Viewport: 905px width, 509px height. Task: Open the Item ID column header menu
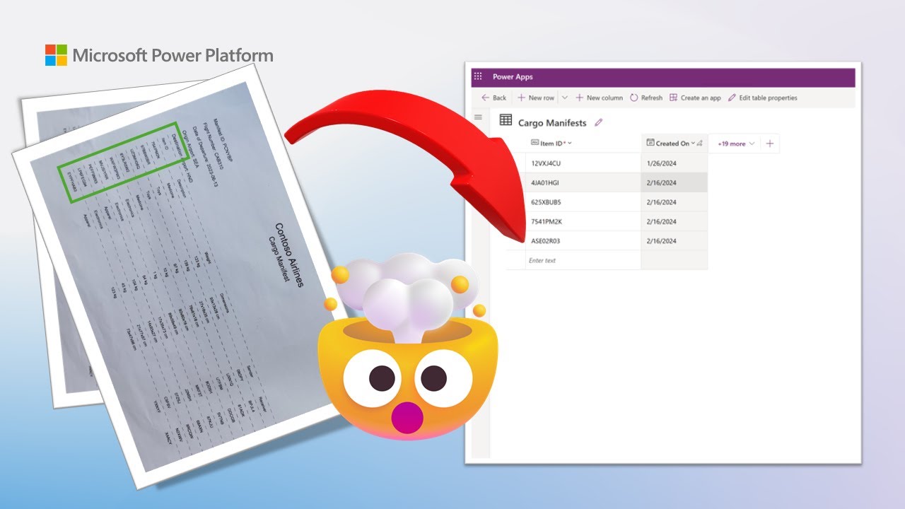(x=583, y=144)
